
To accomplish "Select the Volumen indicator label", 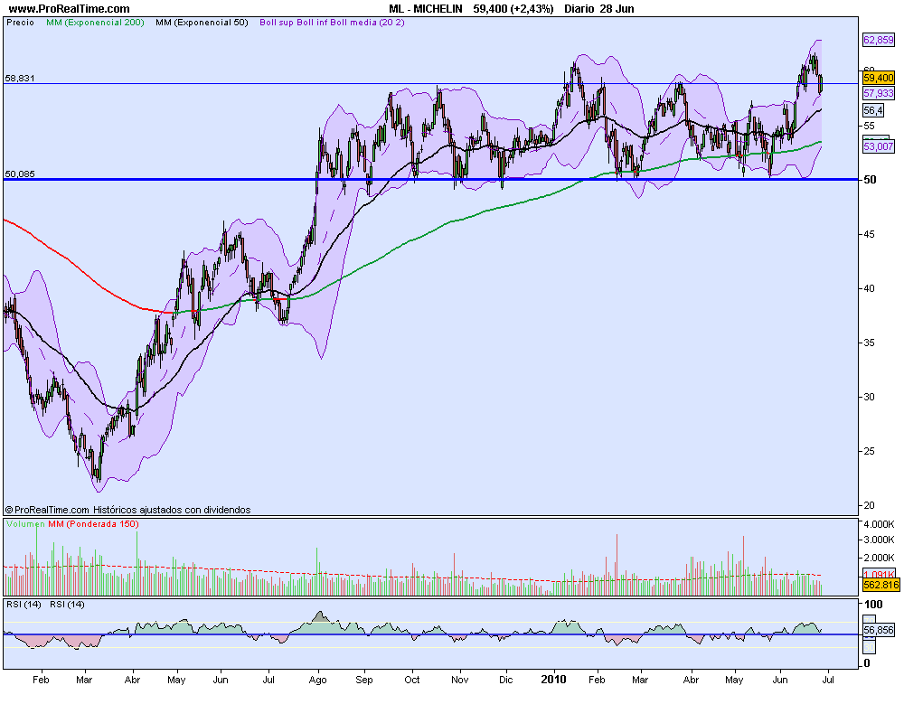I will [x=25, y=524].
